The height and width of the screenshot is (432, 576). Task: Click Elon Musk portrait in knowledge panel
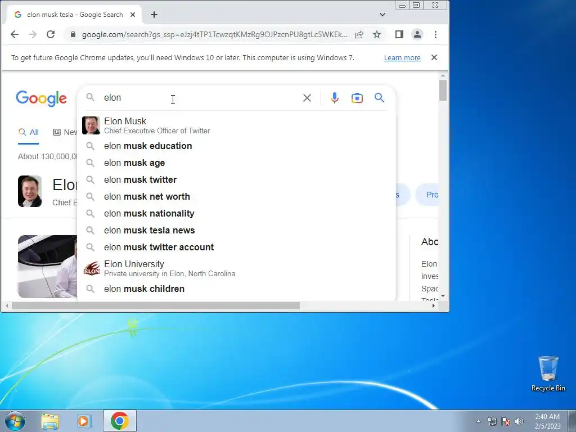coord(30,191)
